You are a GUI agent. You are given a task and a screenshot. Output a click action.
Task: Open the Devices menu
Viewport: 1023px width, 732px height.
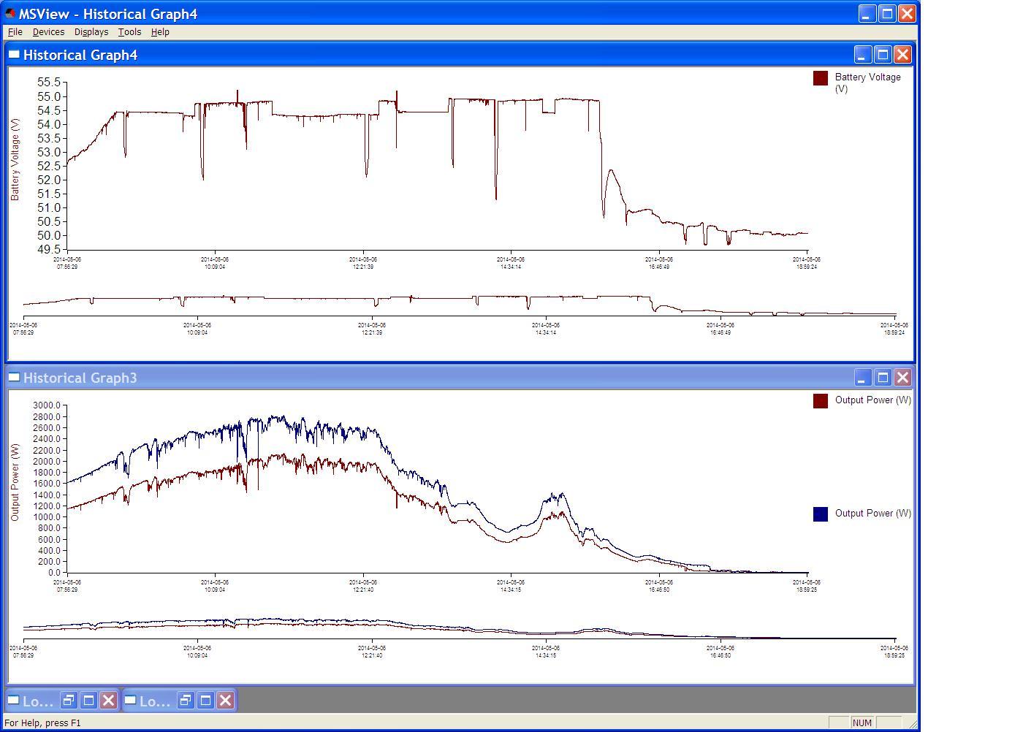pyautogui.click(x=48, y=32)
